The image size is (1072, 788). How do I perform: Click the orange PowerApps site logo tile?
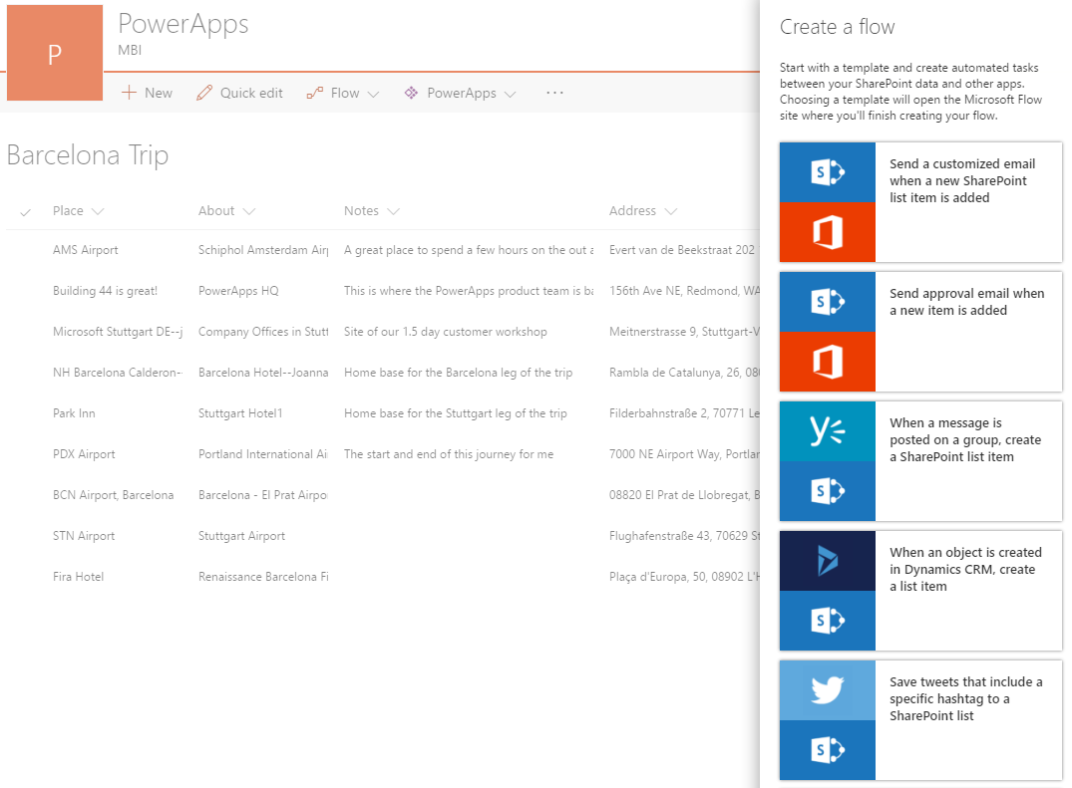pyautogui.click(x=55, y=53)
